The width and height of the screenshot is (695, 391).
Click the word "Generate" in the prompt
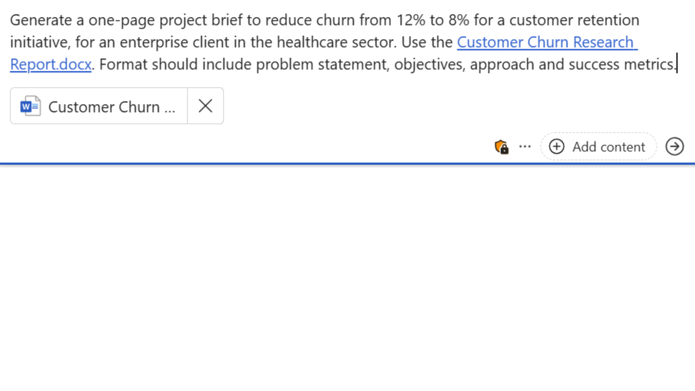coord(41,20)
